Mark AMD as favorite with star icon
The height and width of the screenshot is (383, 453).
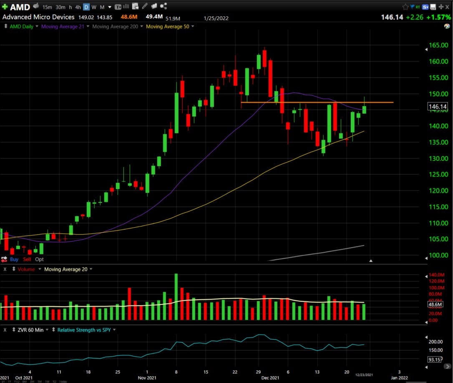pyautogui.click(x=405, y=7)
